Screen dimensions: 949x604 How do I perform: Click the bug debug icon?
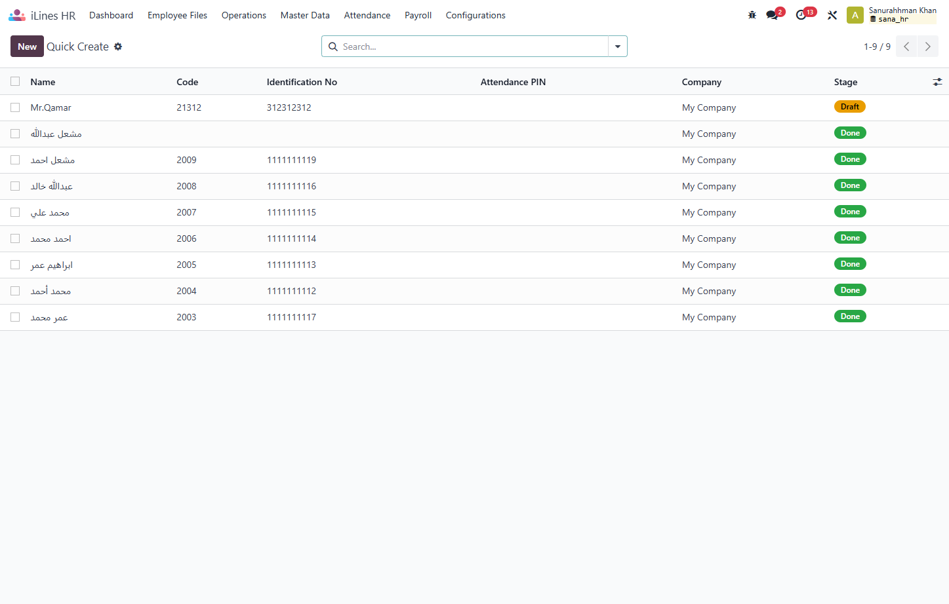[x=752, y=15]
